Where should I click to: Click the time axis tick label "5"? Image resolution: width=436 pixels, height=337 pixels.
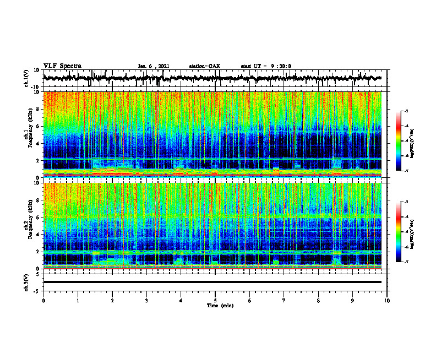[215, 301]
